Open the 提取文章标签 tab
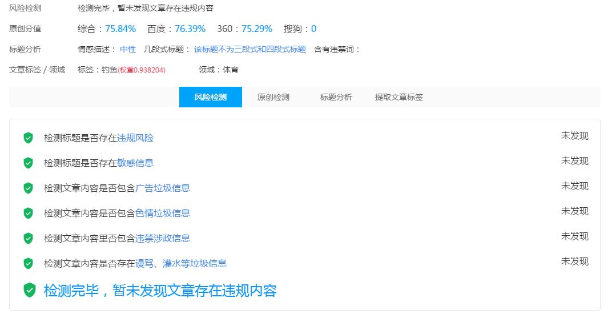The height and width of the screenshot is (322, 608). pyautogui.click(x=399, y=97)
